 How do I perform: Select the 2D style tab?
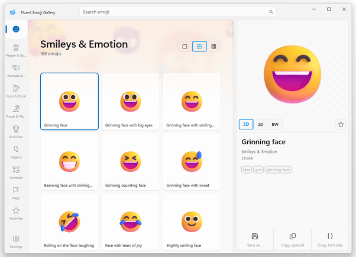coord(260,124)
